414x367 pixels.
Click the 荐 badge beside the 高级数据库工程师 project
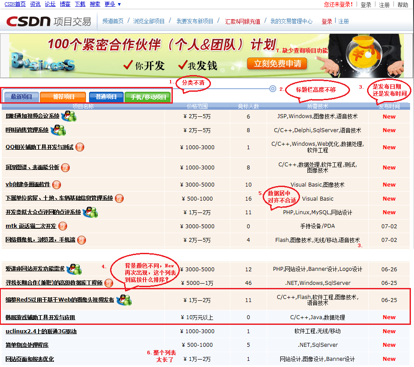coord(108,283)
